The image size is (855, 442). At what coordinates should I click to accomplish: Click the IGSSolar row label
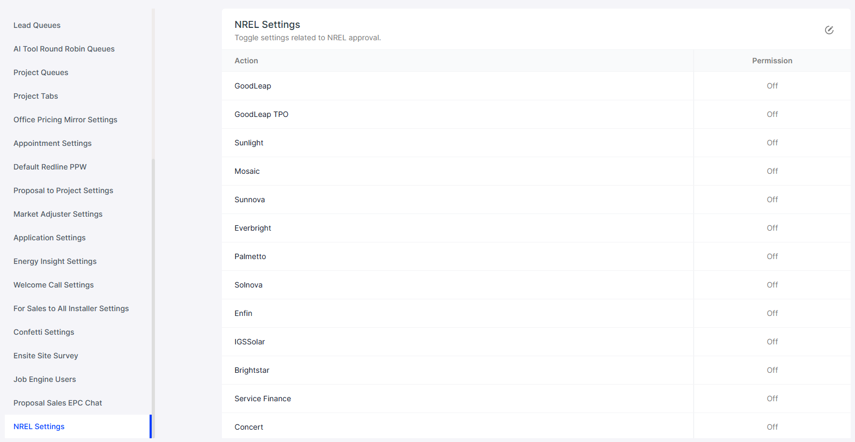[x=249, y=342]
